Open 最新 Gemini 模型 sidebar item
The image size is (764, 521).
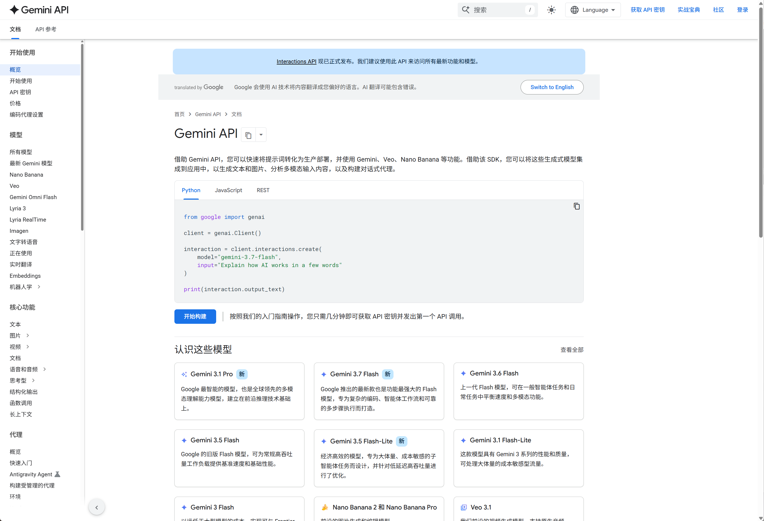tap(31, 163)
